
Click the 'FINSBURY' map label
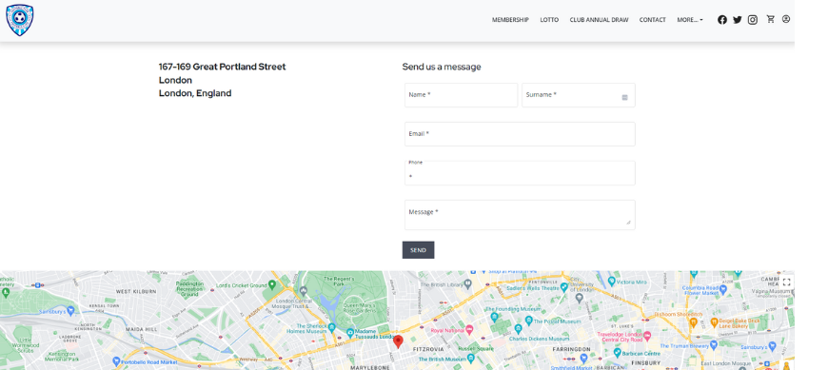[646, 363]
